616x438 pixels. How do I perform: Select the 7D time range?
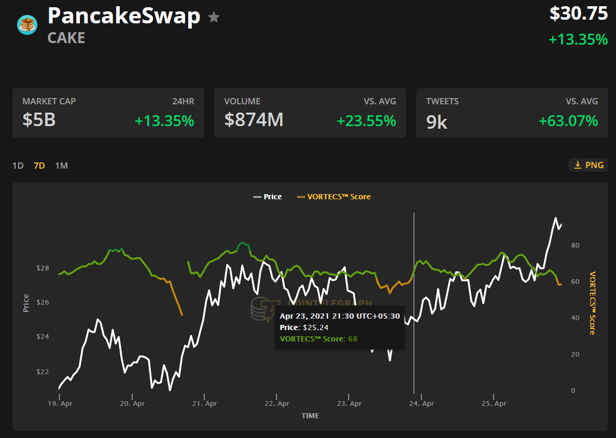[x=39, y=166]
